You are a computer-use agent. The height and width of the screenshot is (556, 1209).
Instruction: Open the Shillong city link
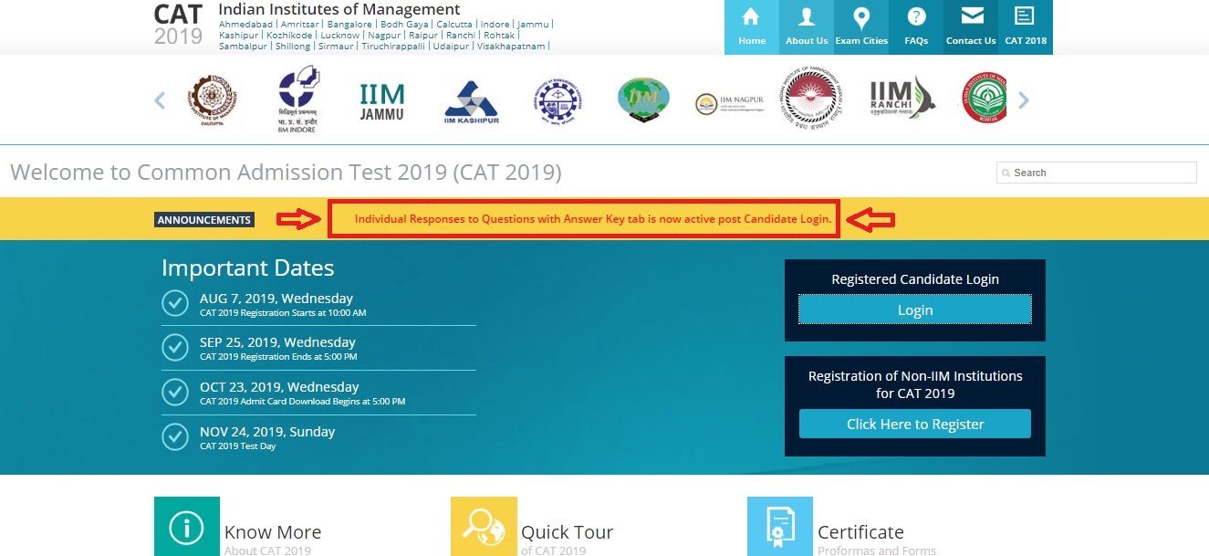[294, 46]
